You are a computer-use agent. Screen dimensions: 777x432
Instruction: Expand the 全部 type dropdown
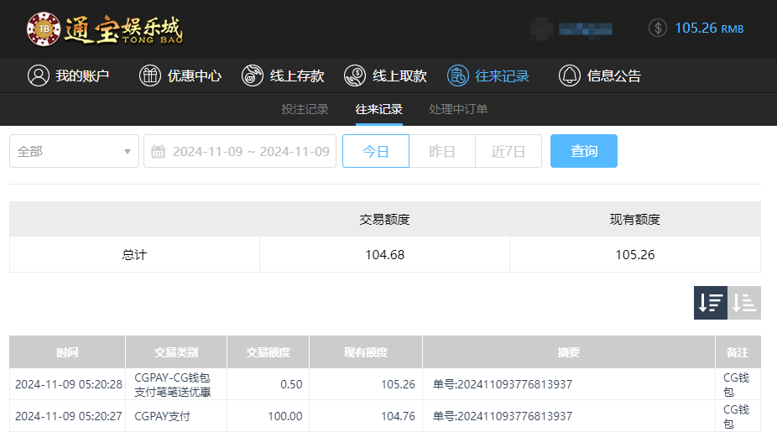point(75,151)
